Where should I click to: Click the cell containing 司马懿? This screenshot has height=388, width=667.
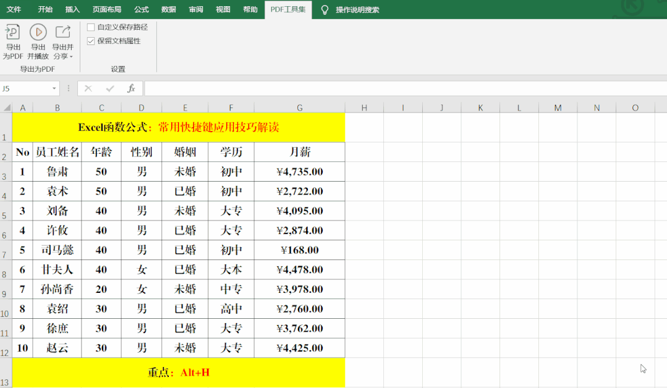point(57,250)
